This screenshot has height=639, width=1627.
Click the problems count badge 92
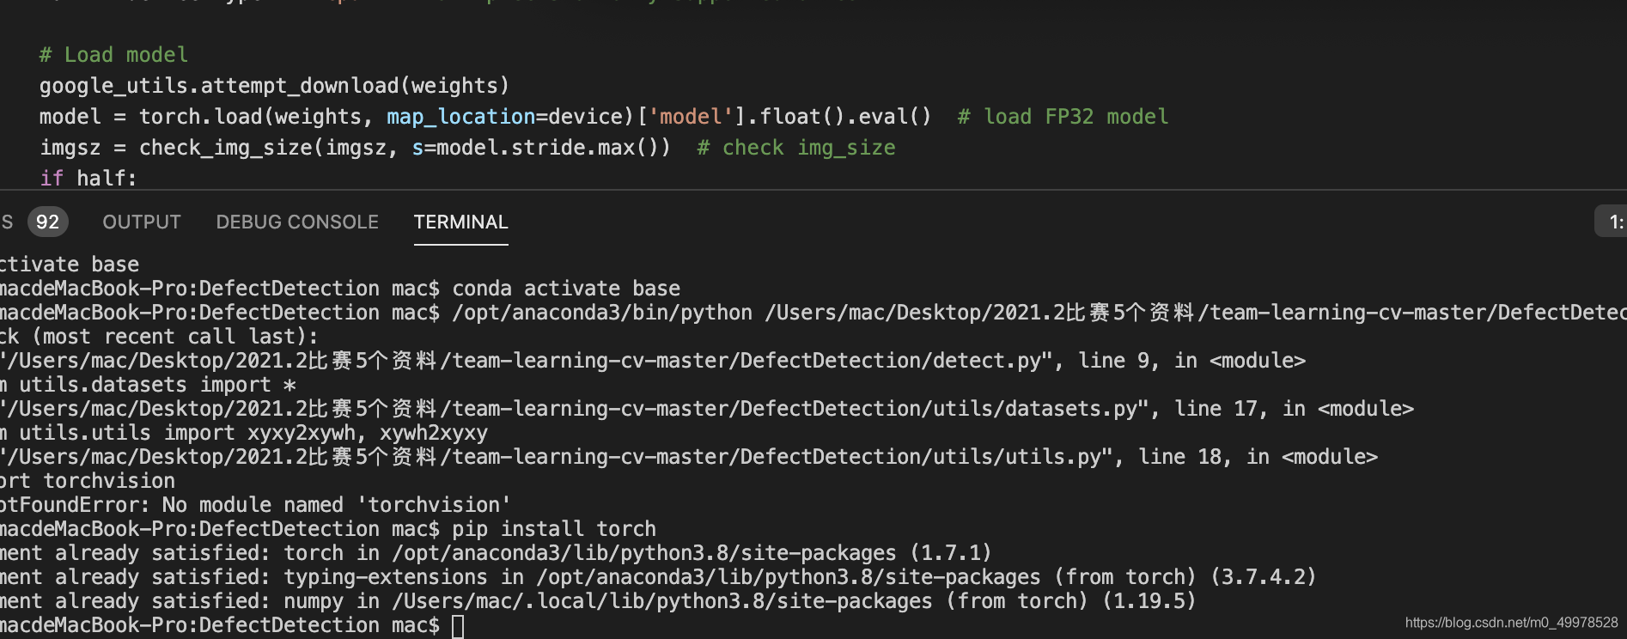click(47, 222)
